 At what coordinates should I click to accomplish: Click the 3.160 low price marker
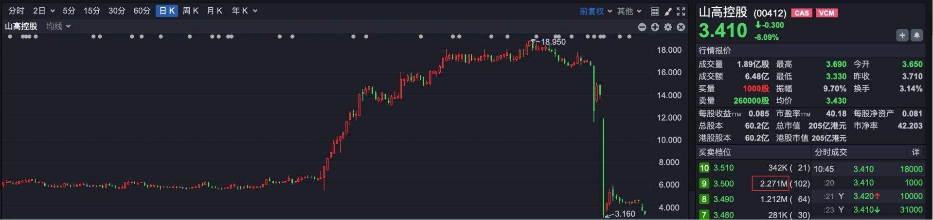pos(625,214)
